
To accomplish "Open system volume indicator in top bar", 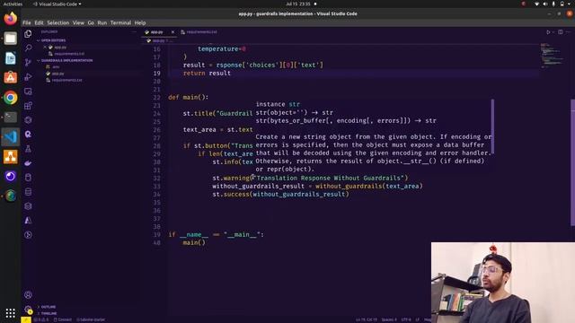I will tap(545, 4).
